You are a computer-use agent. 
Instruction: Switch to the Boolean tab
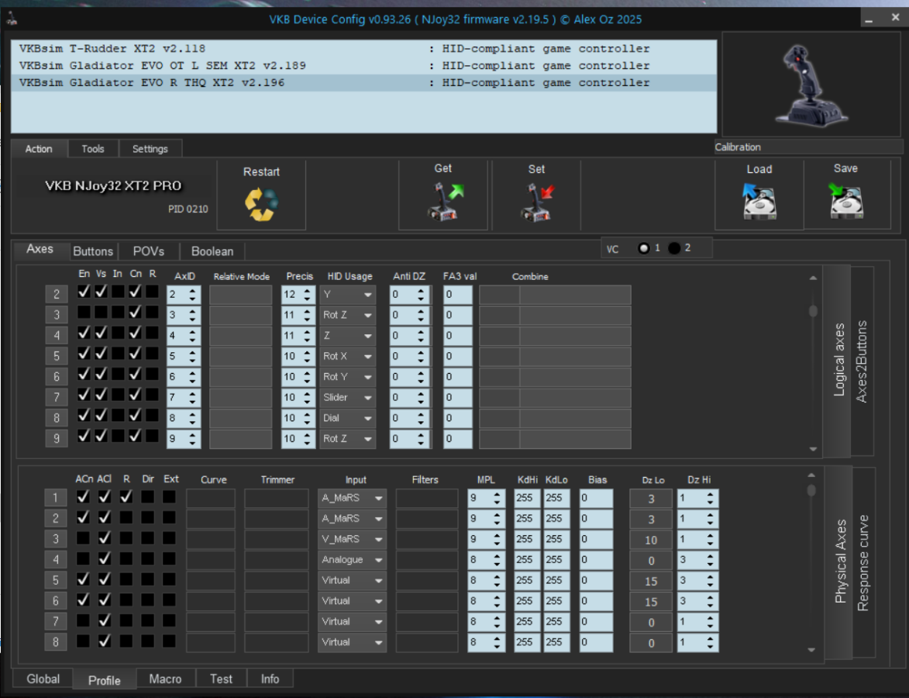pyautogui.click(x=212, y=251)
